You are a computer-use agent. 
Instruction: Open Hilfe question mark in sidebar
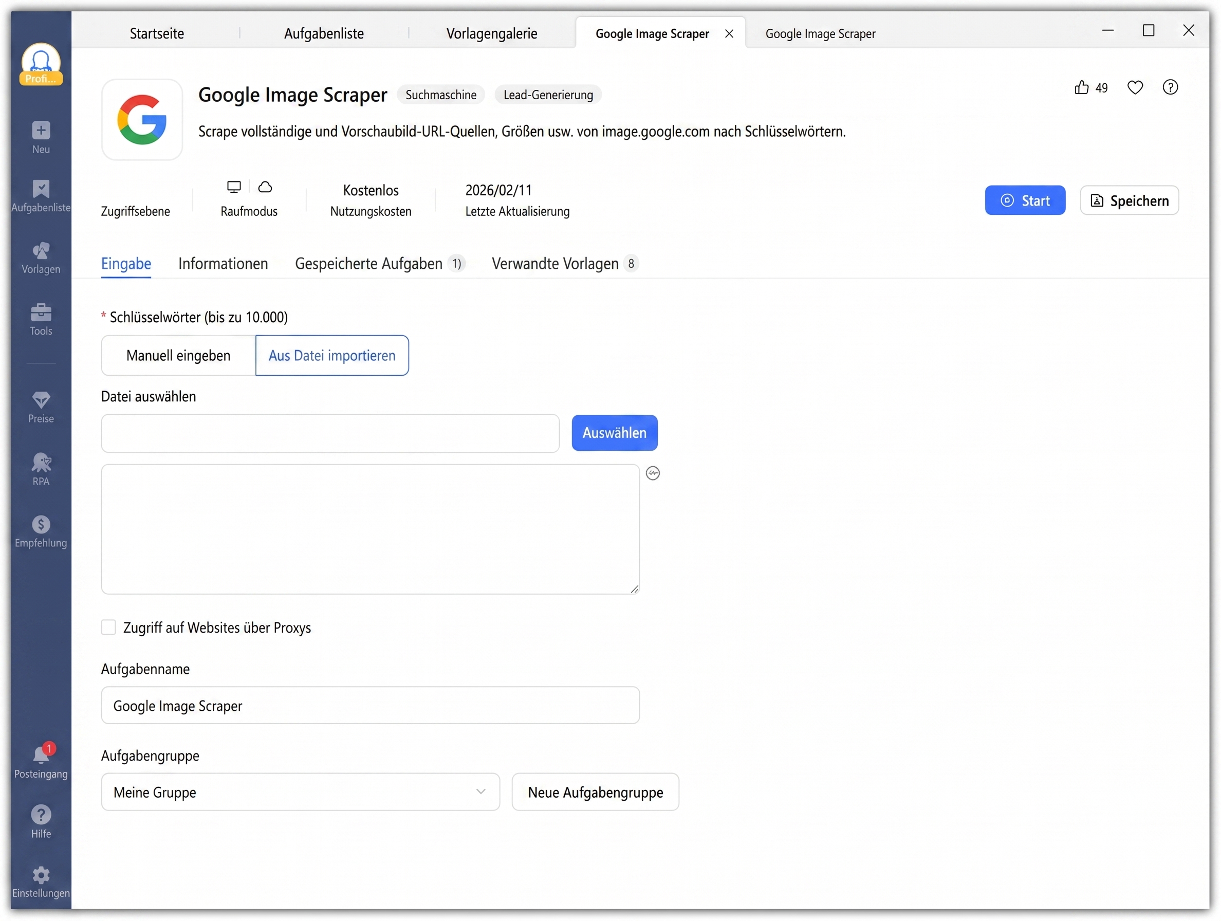(x=41, y=815)
